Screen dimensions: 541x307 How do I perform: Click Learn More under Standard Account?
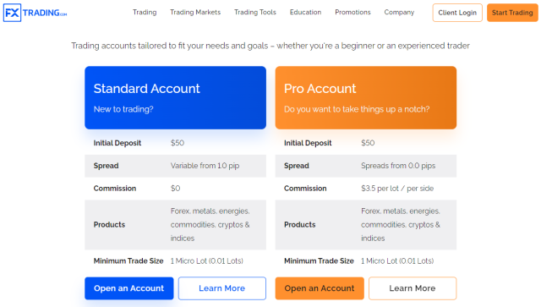[x=221, y=288]
